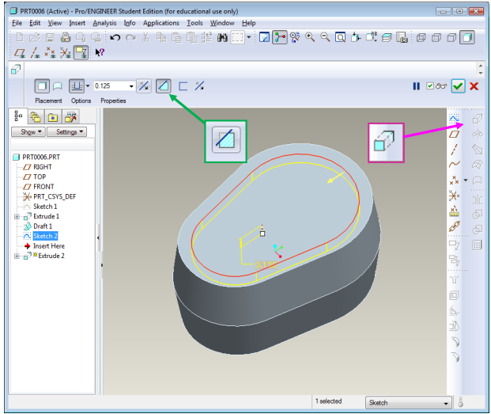Image resolution: width=491 pixels, height=414 pixels.
Task: Click the green checkmark to accept feature
Action: [458, 86]
